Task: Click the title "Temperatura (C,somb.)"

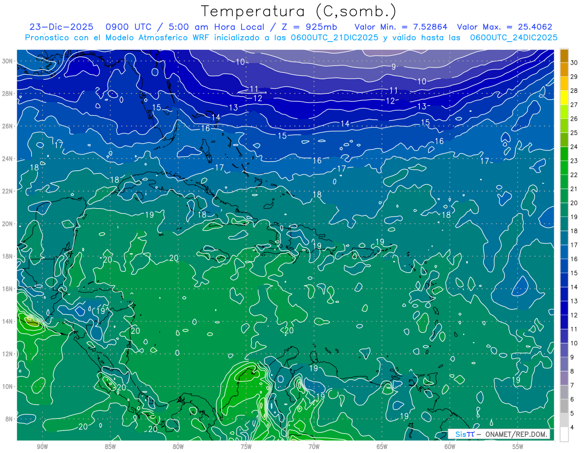Action: [299, 11]
